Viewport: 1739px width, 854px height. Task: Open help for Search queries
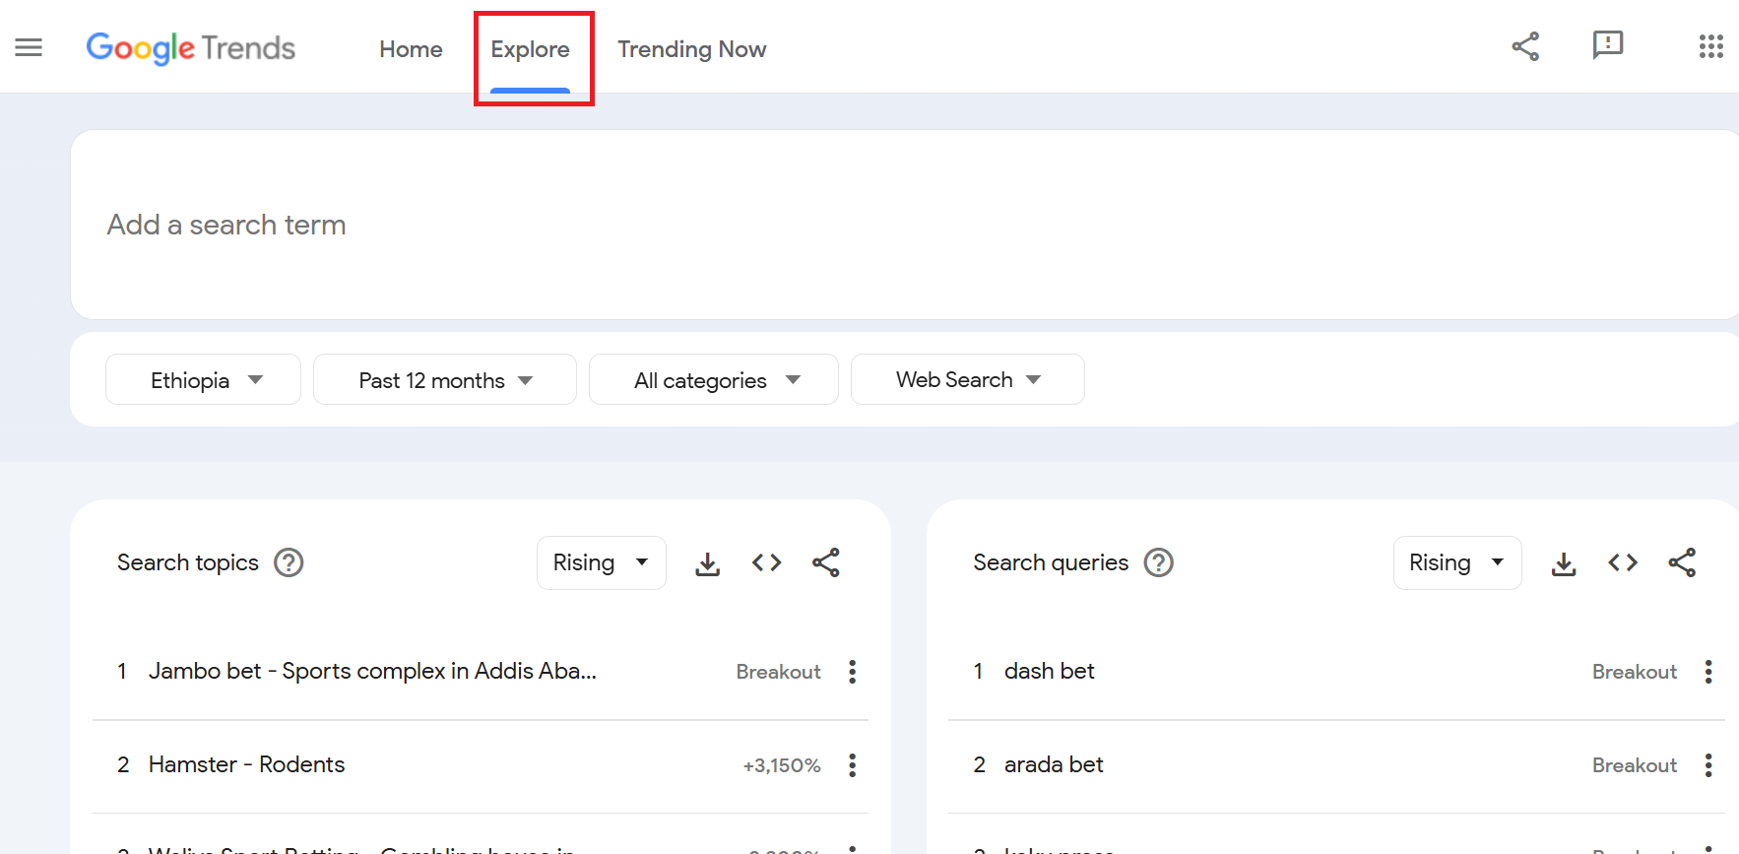tap(1159, 562)
